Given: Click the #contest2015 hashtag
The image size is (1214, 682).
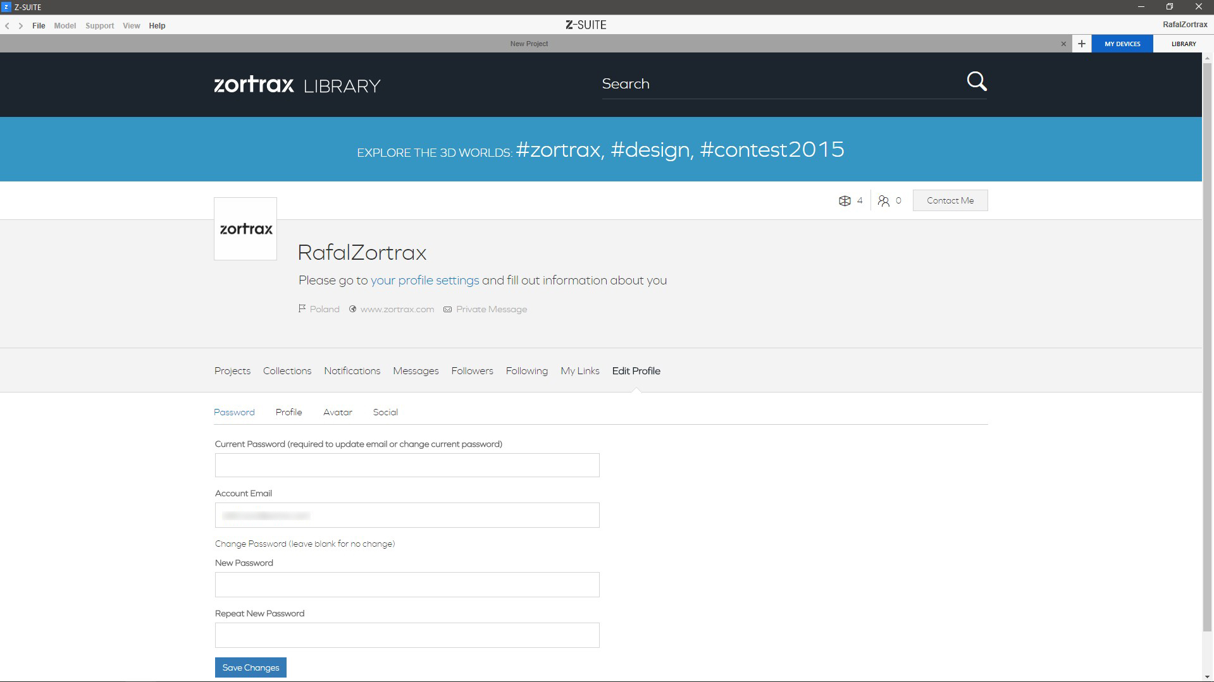Looking at the screenshot, I should pyautogui.click(x=772, y=149).
